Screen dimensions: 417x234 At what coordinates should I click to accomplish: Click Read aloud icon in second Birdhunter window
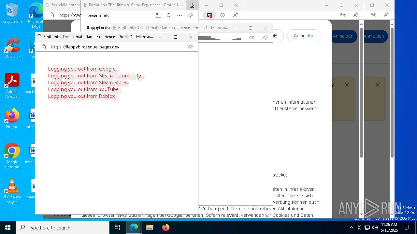[x=265, y=38]
